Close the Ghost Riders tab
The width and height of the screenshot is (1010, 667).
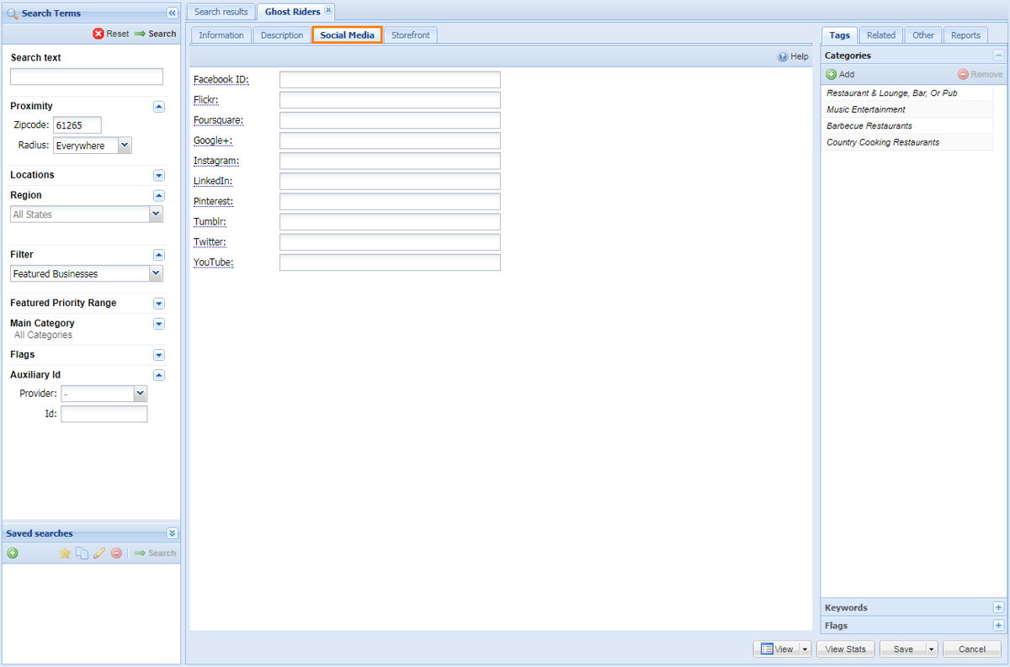point(328,11)
